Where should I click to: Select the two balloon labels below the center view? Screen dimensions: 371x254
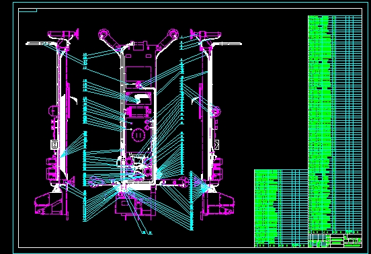147,232
